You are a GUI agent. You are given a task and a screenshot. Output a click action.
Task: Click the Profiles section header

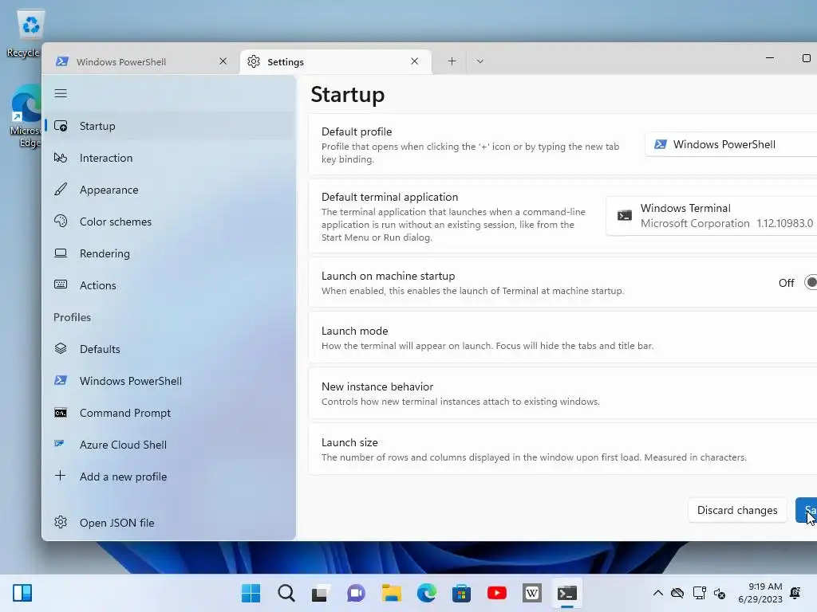72,317
